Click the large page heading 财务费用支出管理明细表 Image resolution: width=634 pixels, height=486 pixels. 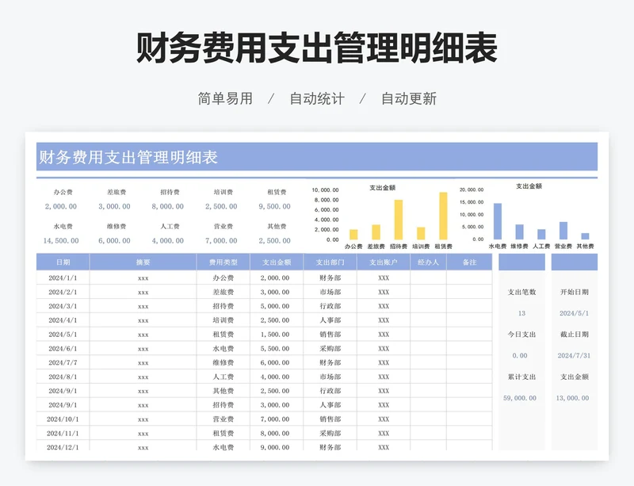316,48
